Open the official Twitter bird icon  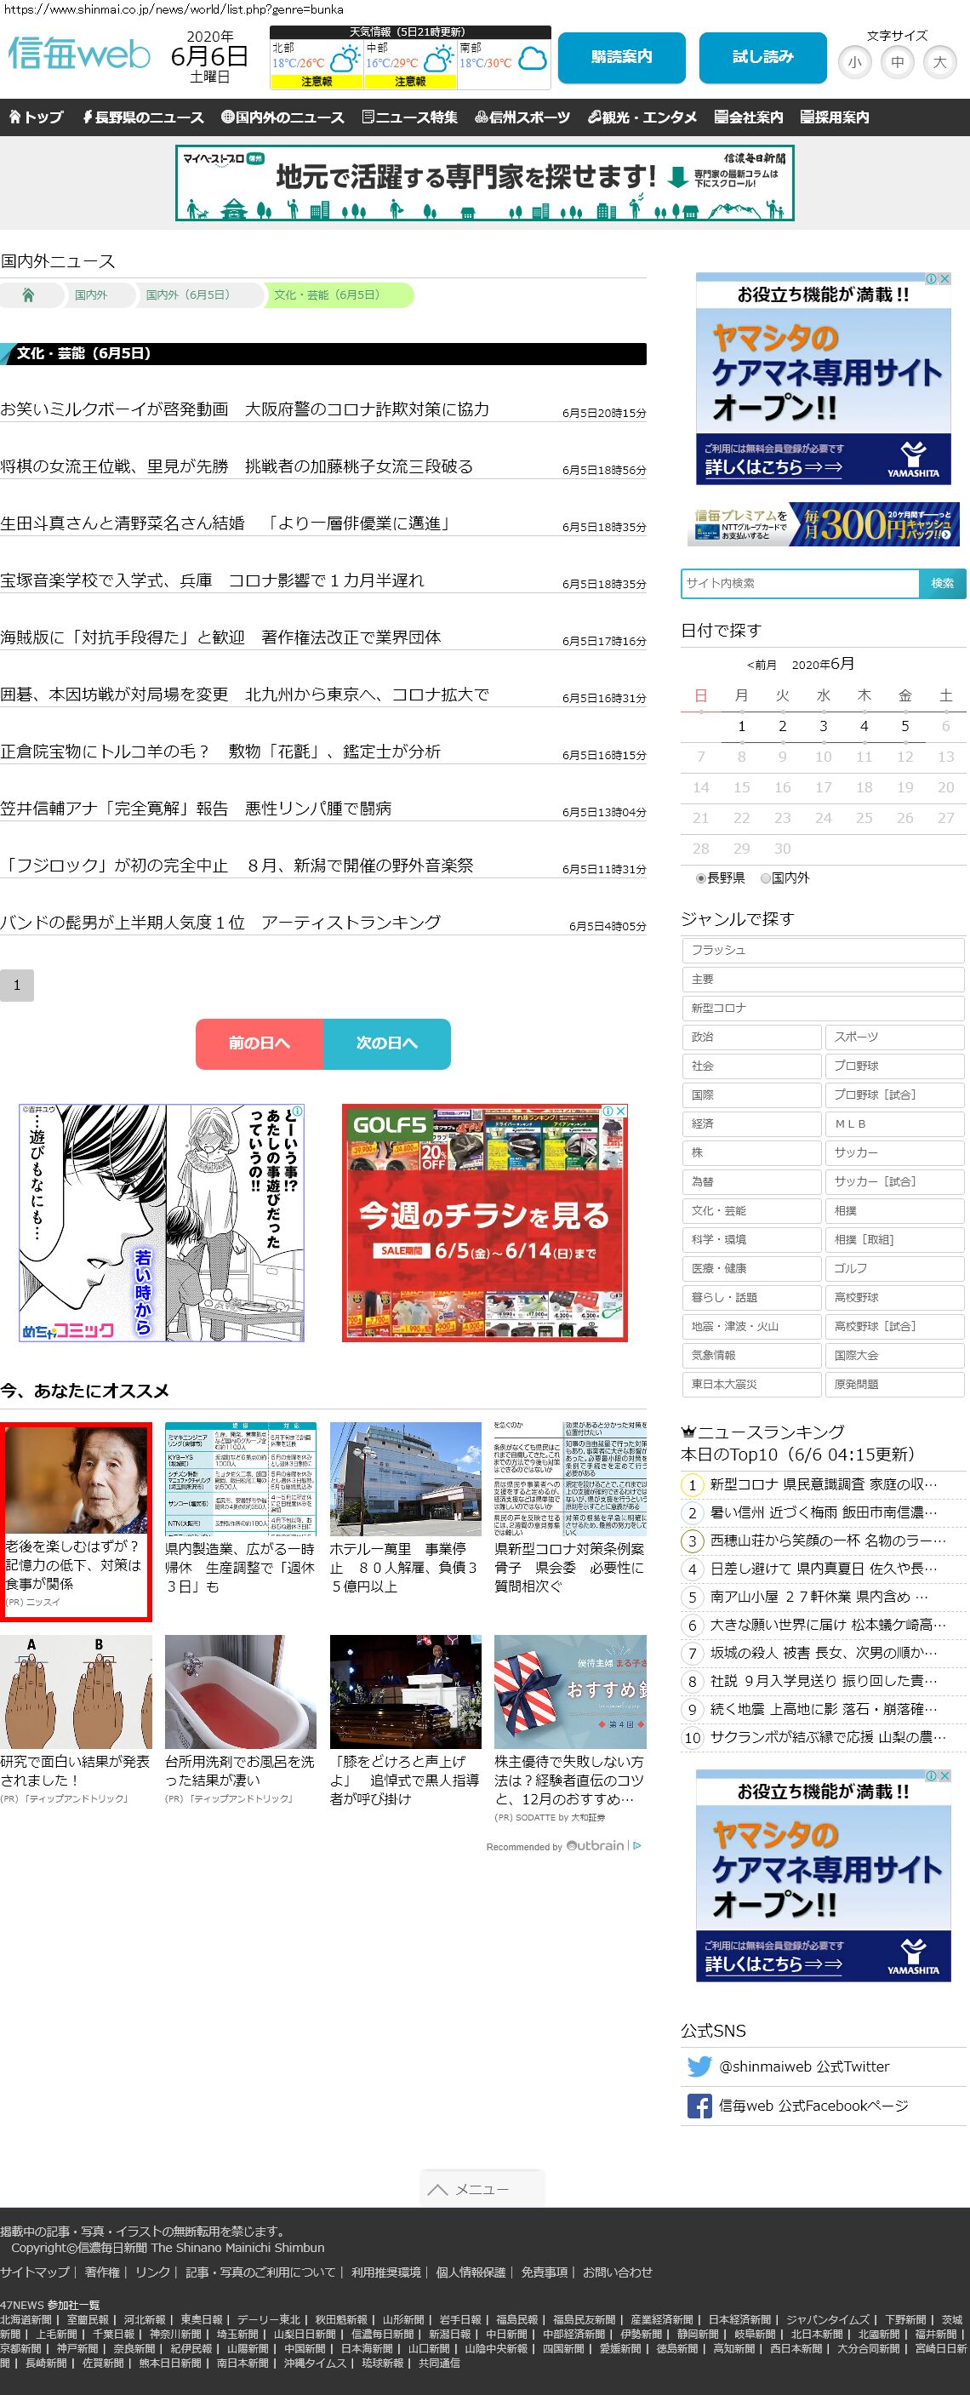(699, 2066)
